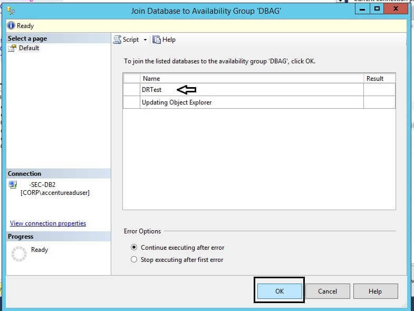Select 'Continue executing after error' option

point(134,247)
